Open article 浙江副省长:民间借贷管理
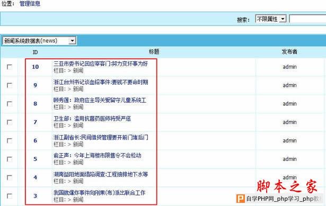Viewport: 326px width, 206px height. pos(101,137)
